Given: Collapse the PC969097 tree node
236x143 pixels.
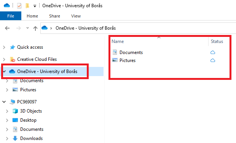Looking at the screenshot, I should tap(4, 102).
